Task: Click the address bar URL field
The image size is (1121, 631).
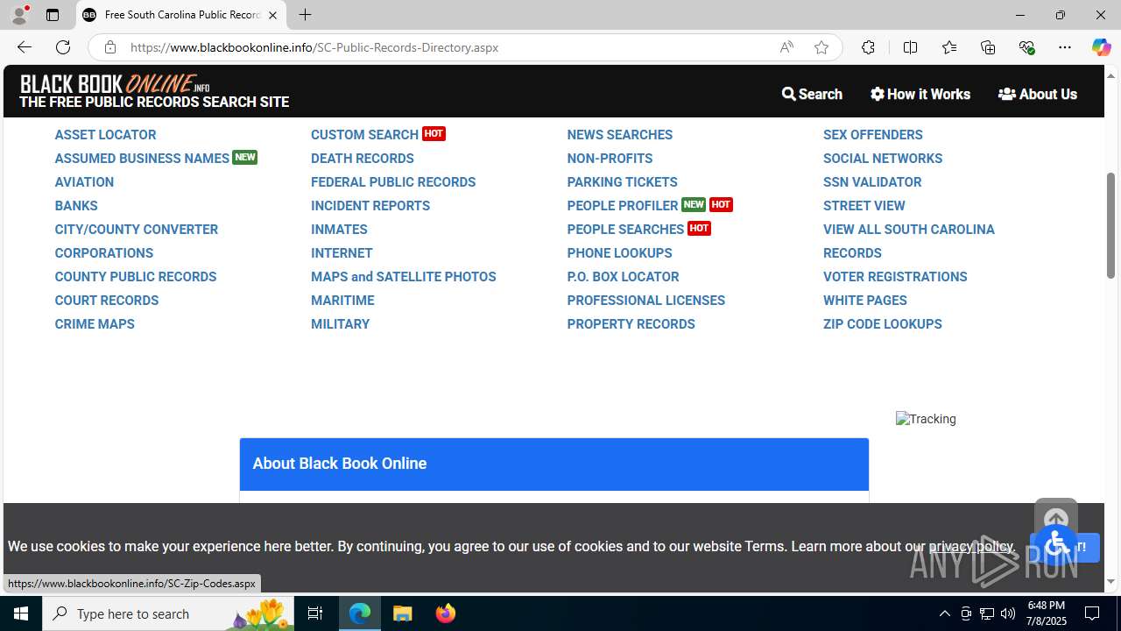Action: 447,47
